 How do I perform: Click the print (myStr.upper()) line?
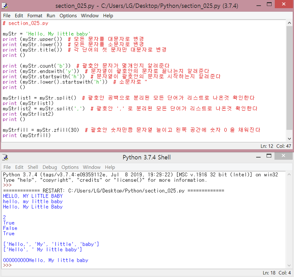73,39
